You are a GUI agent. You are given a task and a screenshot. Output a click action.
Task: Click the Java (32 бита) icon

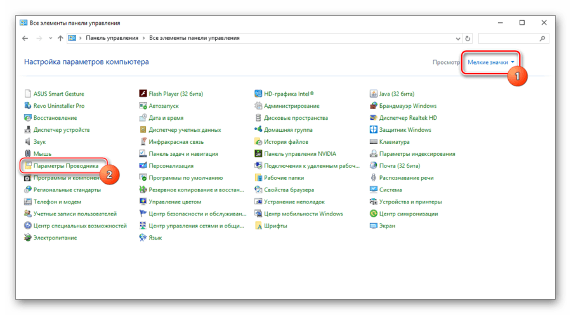coord(374,94)
